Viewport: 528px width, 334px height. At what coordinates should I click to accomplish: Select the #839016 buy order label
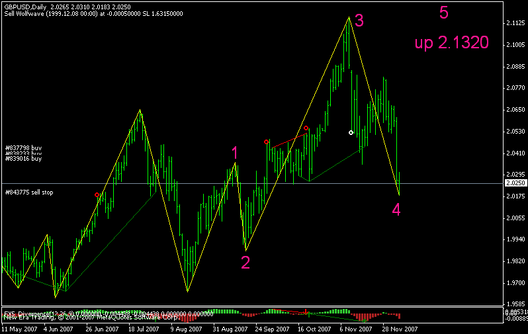pyautogui.click(x=24, y=158)
